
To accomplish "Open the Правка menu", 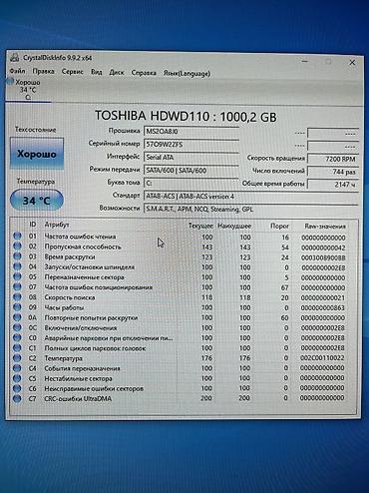I will [43, 71].
